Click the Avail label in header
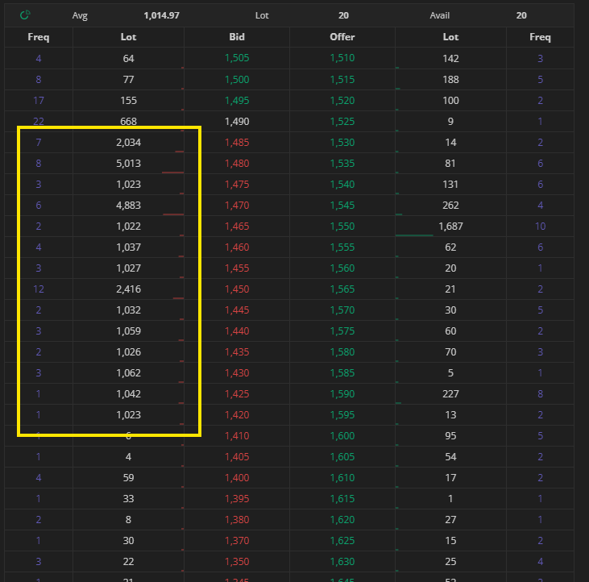 pos(439,15)
